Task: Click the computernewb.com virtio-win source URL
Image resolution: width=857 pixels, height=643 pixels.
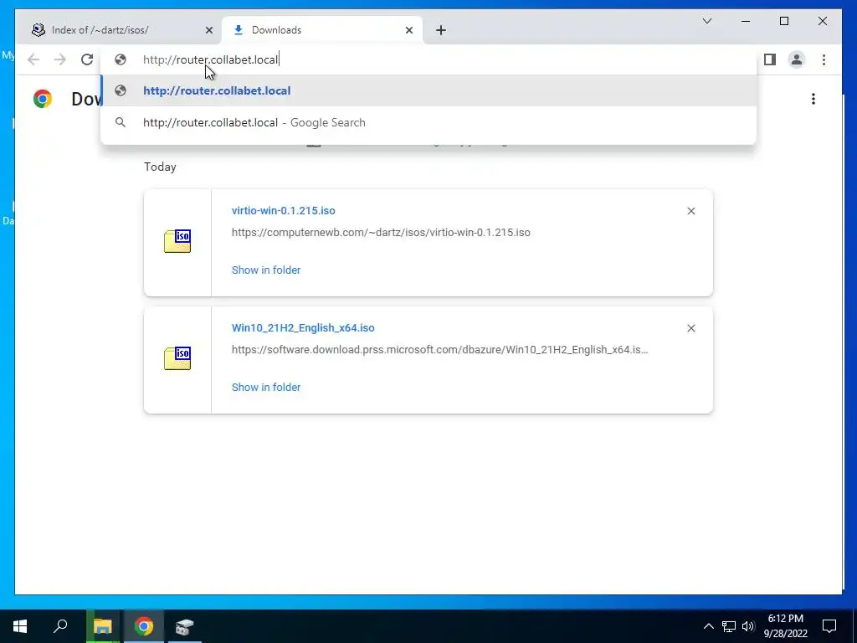Action: (381, 233)
